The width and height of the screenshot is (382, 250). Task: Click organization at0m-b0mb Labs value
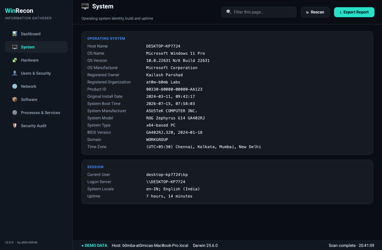pos(163,82)
